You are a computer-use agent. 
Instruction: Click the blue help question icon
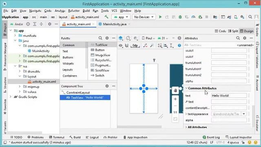(x=179, y=45)
